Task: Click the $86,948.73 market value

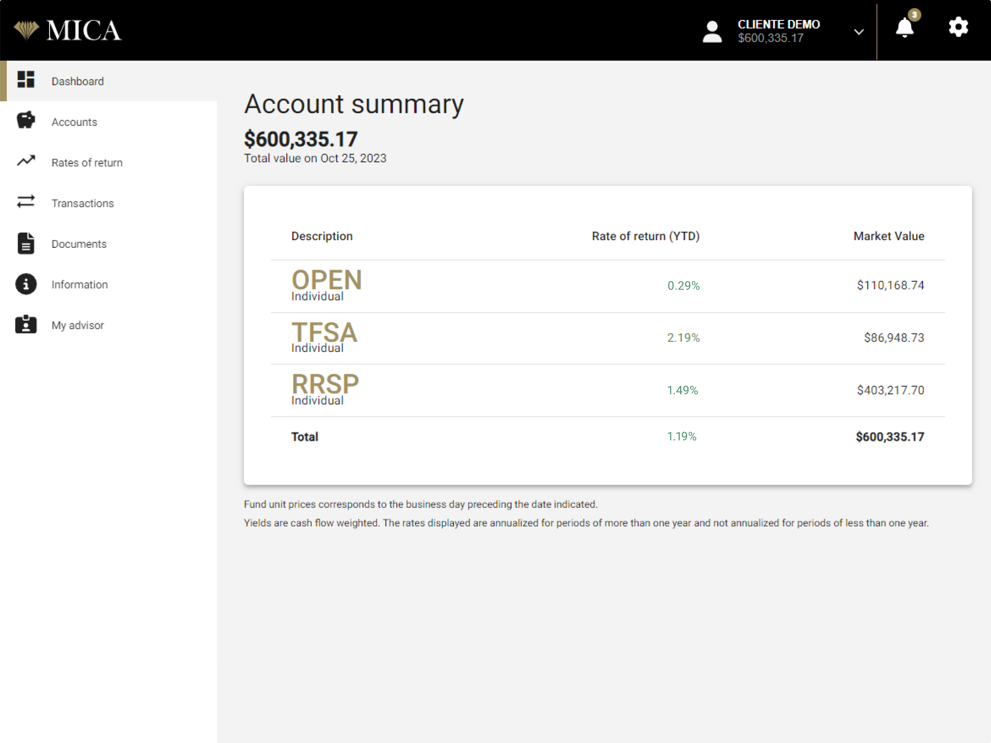Action: point(894,337)
